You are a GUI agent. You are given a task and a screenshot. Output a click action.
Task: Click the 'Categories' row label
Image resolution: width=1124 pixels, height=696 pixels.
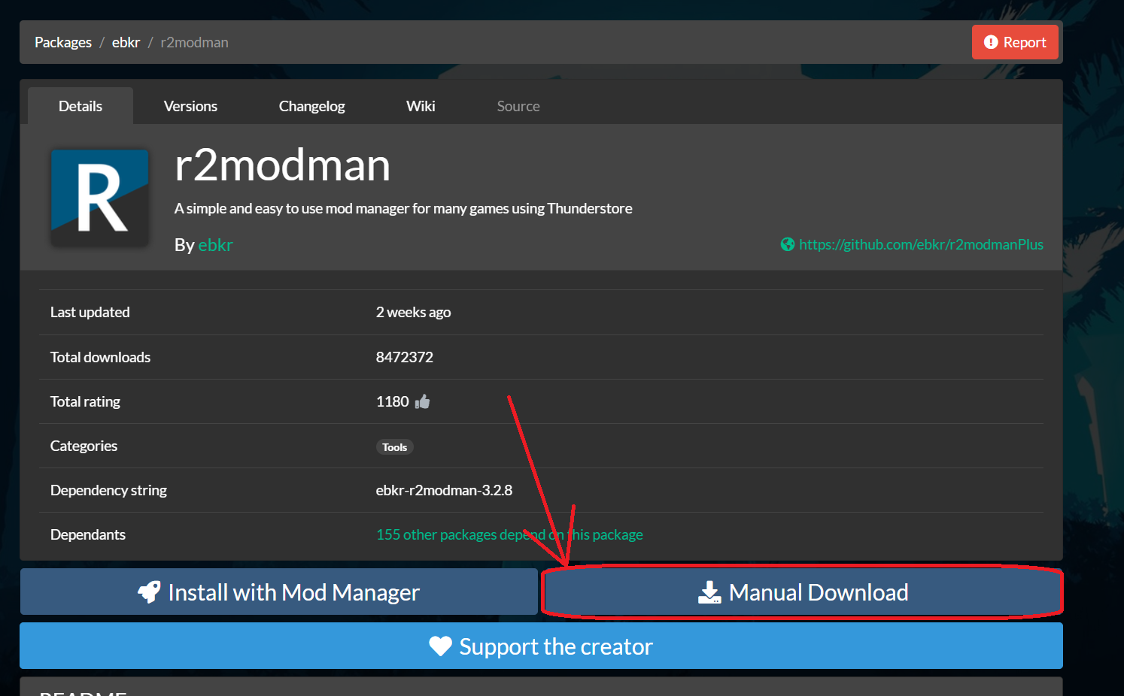click(84, 446)
